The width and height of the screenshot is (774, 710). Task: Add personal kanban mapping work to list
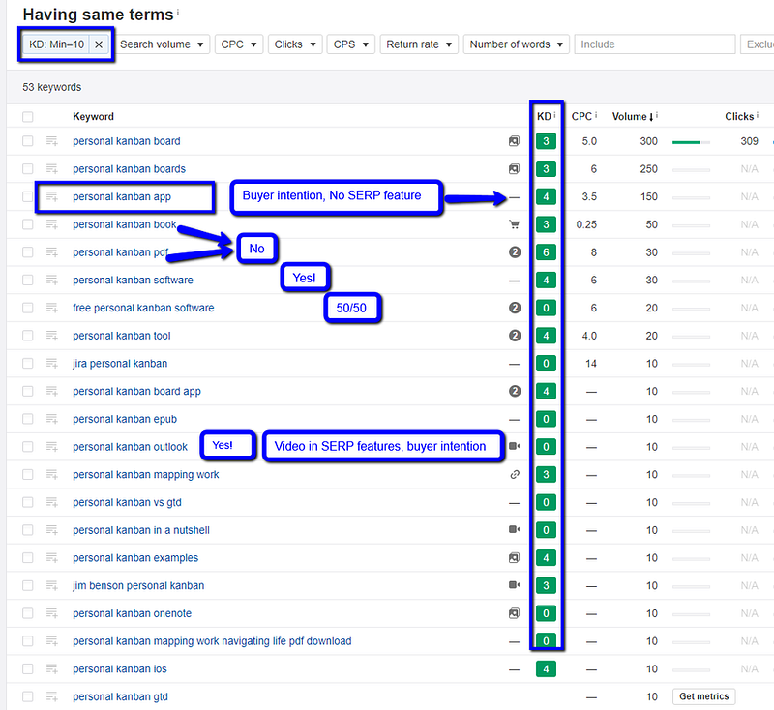52,475
